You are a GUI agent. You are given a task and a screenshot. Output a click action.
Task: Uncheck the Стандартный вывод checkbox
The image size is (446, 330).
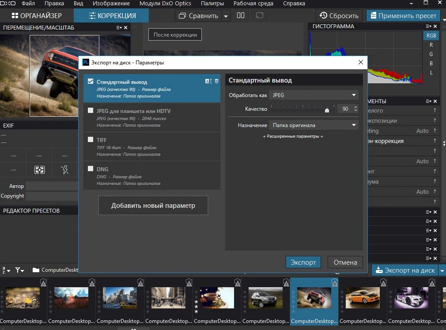[x=91, y=81]
